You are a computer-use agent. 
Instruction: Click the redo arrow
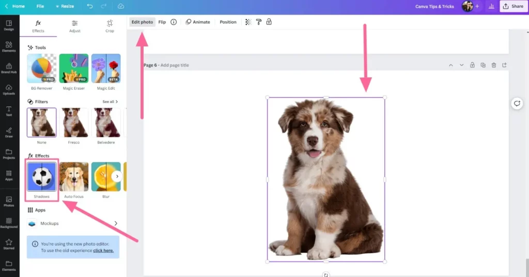pyautogui.click(x=104, y=6)
